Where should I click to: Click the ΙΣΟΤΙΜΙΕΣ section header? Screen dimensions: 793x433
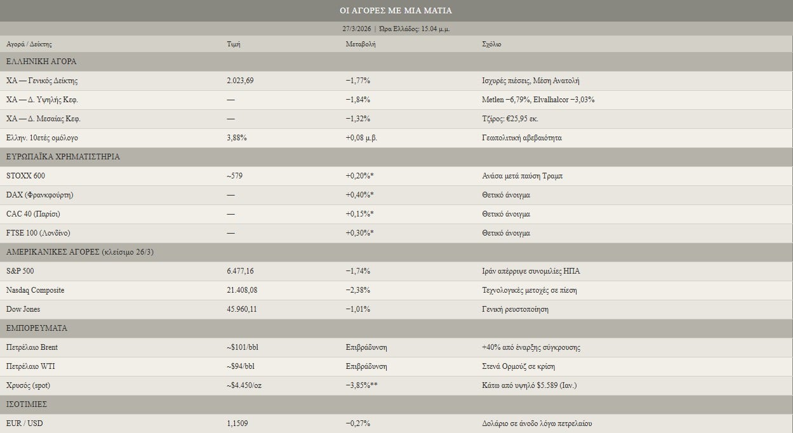[x=27, y=404]
